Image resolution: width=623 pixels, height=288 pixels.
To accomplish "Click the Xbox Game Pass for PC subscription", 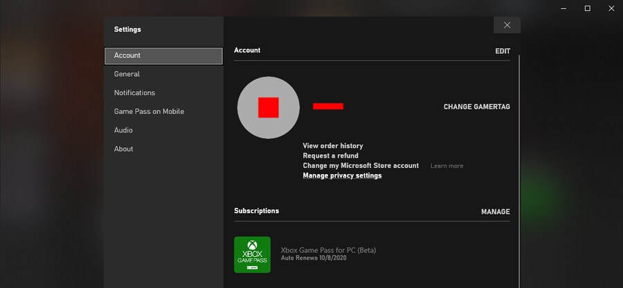I will (x=328, y=250).
